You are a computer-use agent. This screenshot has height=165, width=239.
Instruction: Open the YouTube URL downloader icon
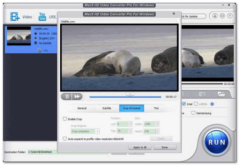[42, 17]
